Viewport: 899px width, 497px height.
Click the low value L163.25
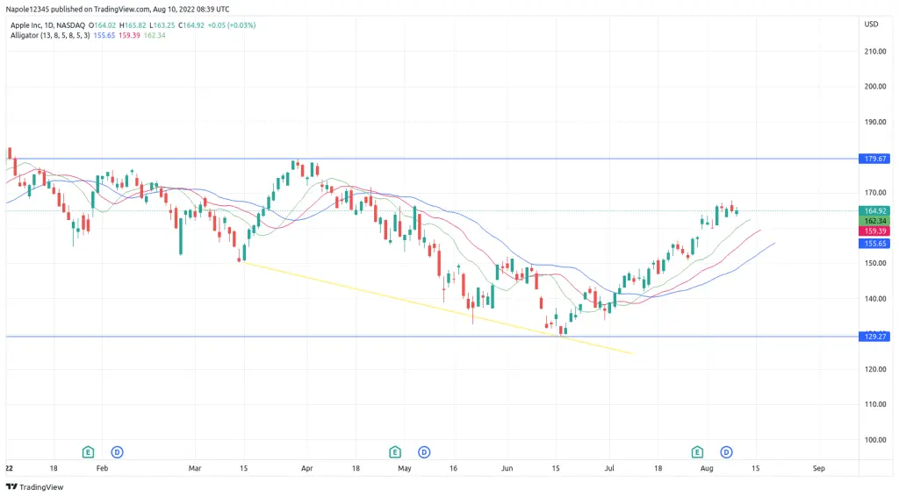pyautogui.click(x=162, y=25)
